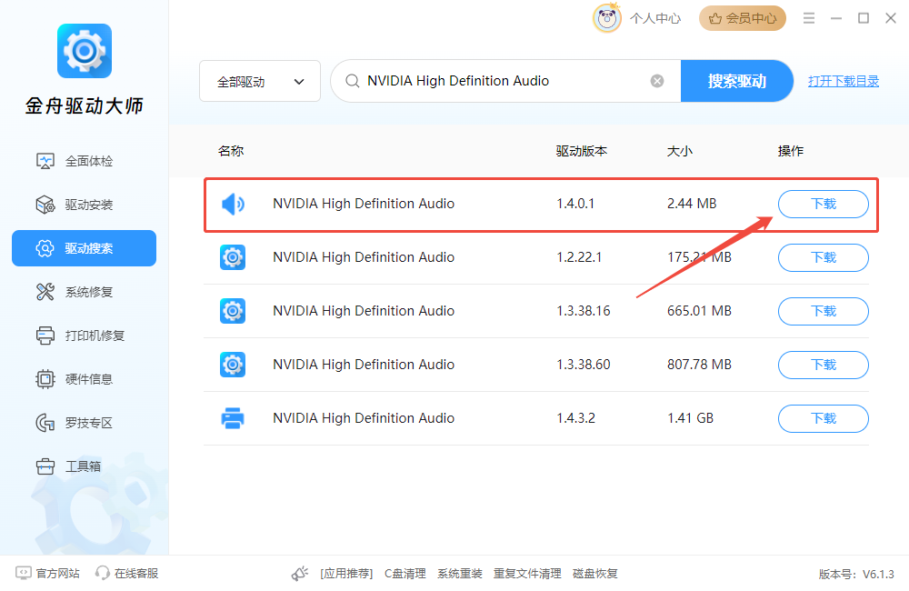Screen dimensions: 909x591
Task: Click the 工具箱 toolbox icon
Action: (45, 466)
